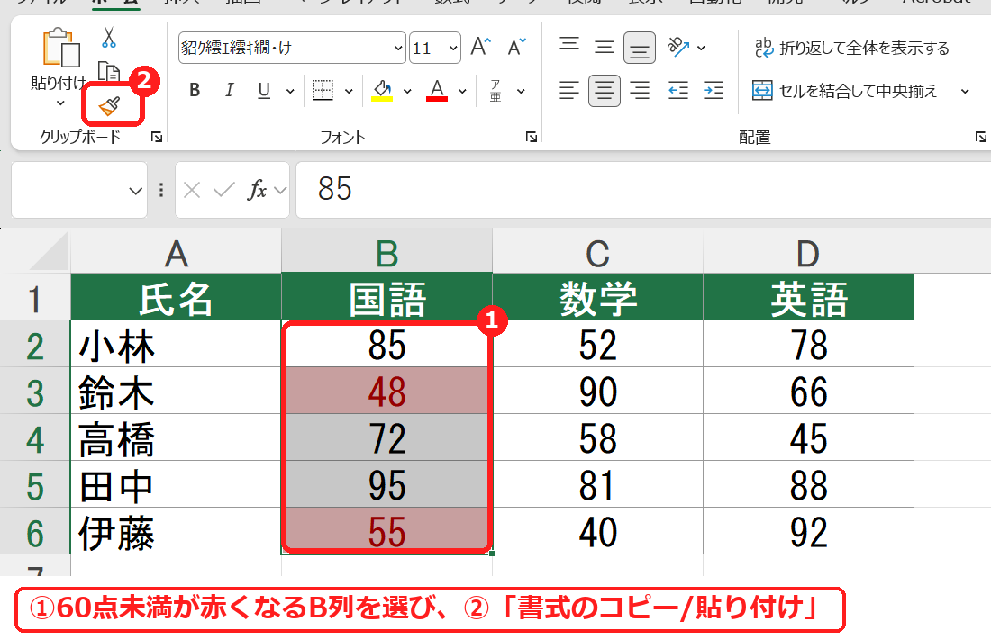Screen dimensions: 991x639
Task: Apply yellow fill color bucket
Action: tap(382, 91)
